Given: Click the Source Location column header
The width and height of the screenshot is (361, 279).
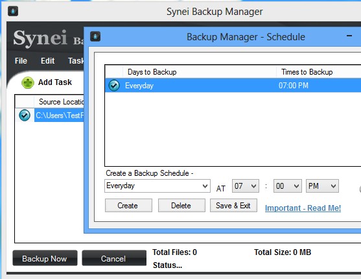Looking at the screenshot, I should click(x=59, y=102).
